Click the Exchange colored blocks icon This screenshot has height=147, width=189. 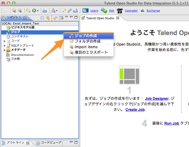pyautogui.click(x=142, y=11)
